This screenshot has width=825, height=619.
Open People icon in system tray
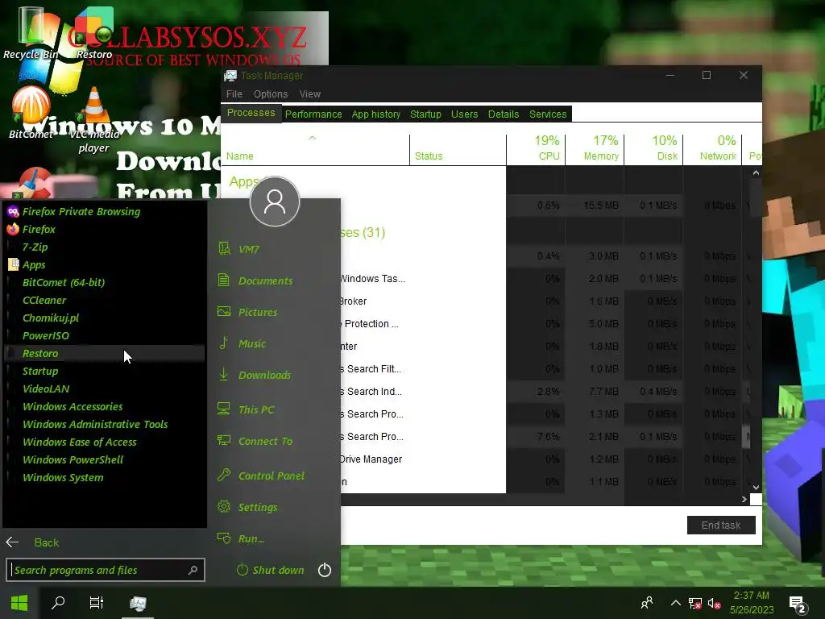tap(647, 603)
